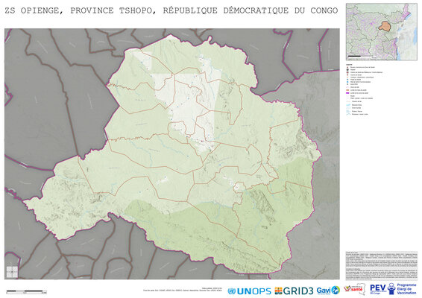
Task: Click the orange highlighted zone in inset map
Action: click(385, 26)
